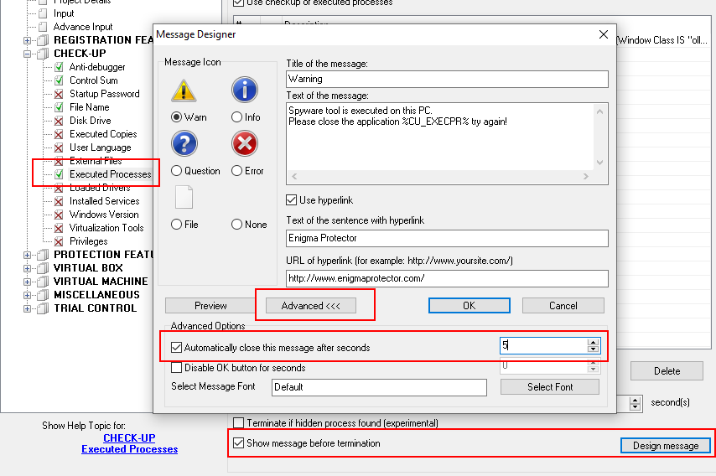716x476 pixels.
Task: Click the Cancel button
Action: (x=563, y=306)
